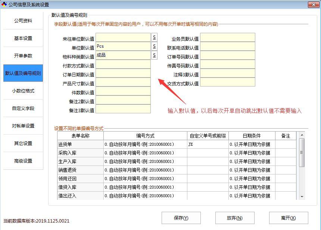Screen dimensions: 321x230
Task: Click the 自定义单号或前缀 column header
Action: [208, 136]
